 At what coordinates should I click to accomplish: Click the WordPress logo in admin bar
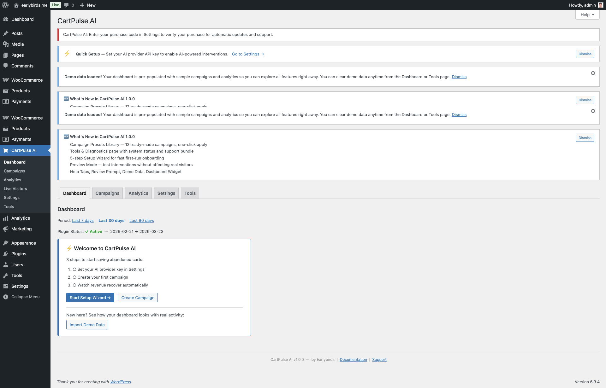click(x=5, y=5)
